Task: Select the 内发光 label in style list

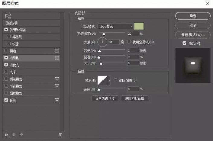Action: pos(15,65)
